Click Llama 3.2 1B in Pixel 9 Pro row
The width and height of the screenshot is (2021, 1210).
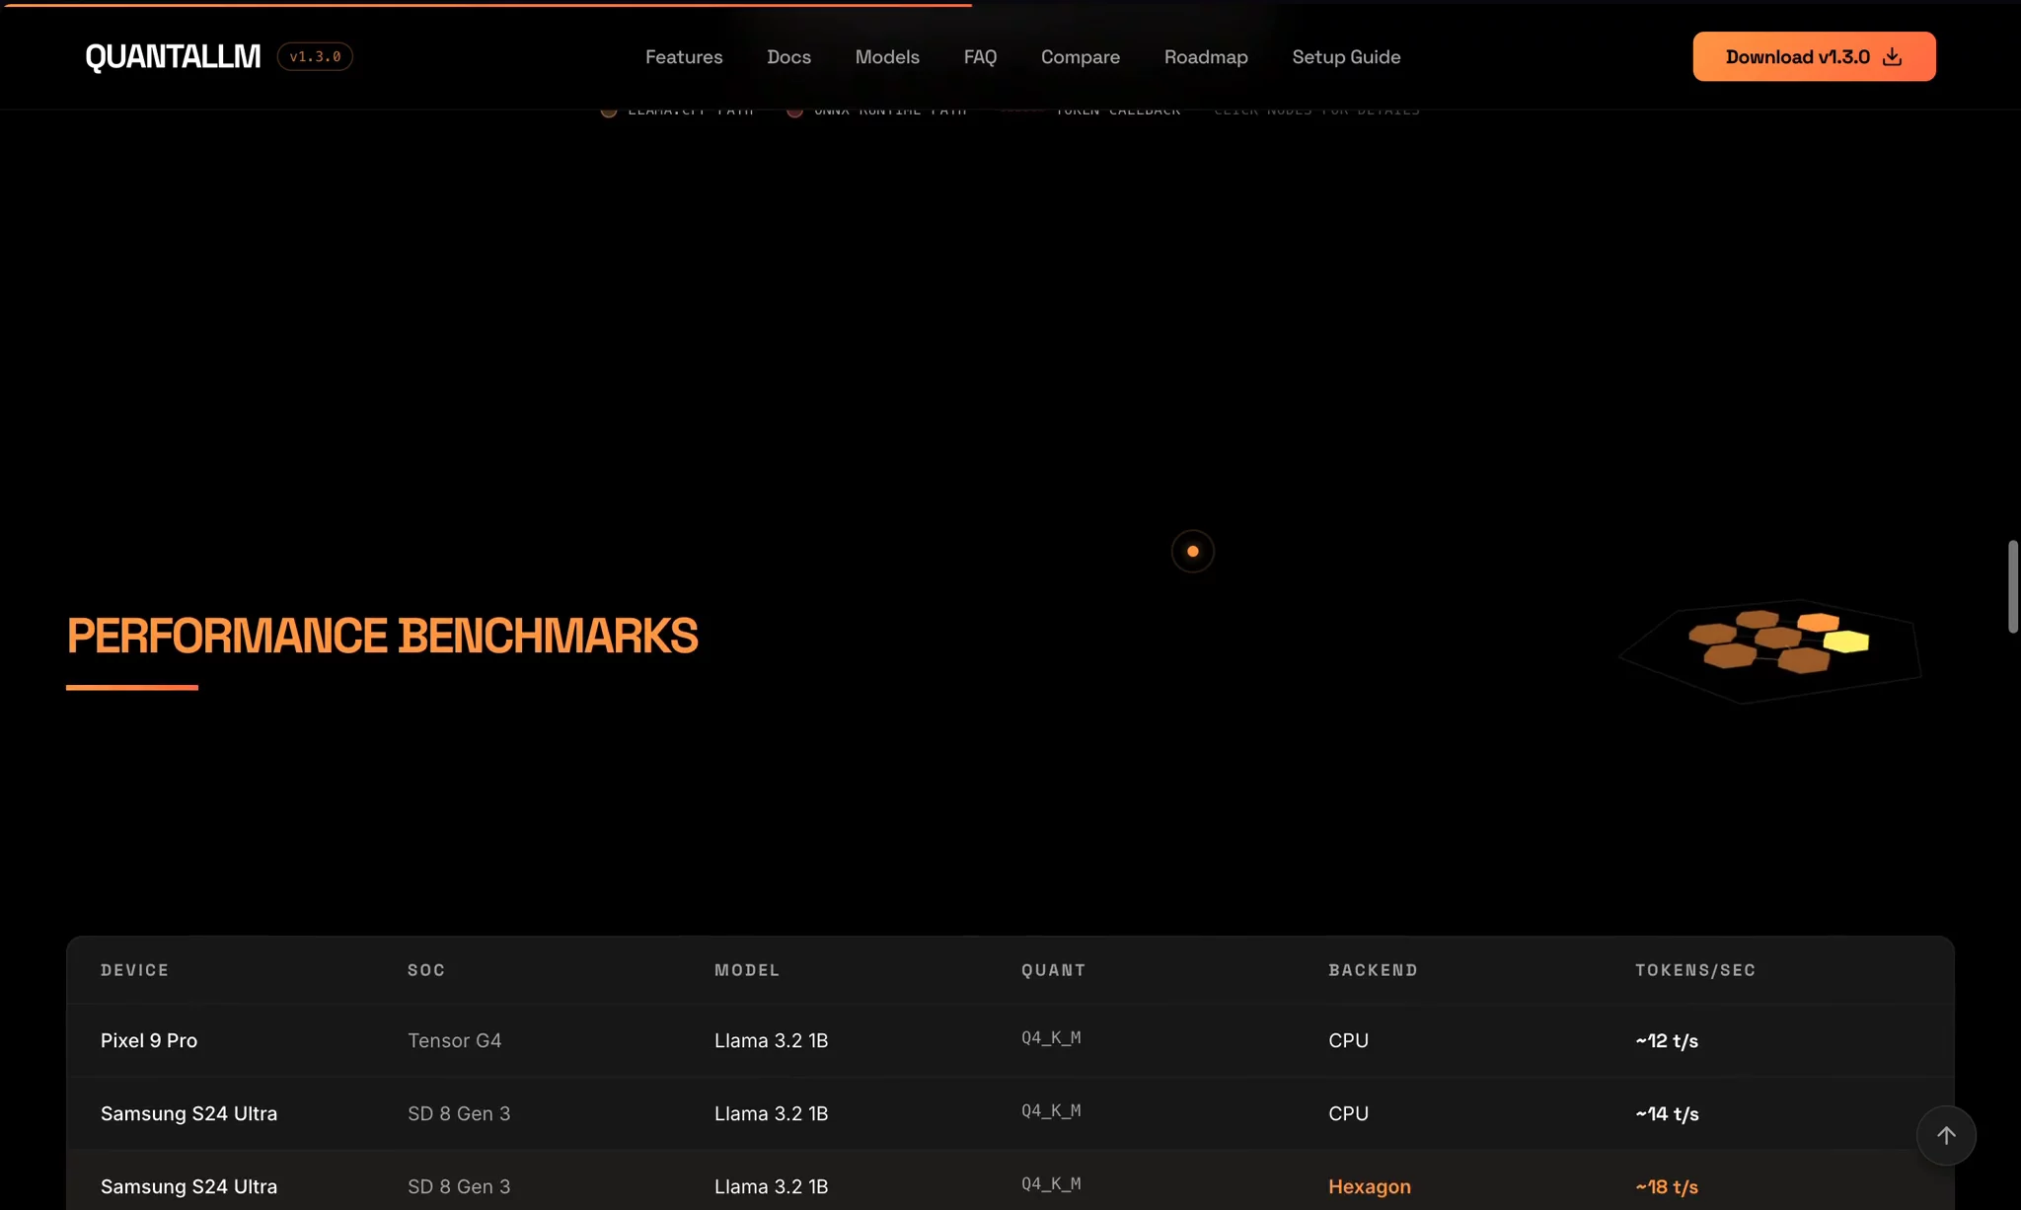click(771, 1040)
